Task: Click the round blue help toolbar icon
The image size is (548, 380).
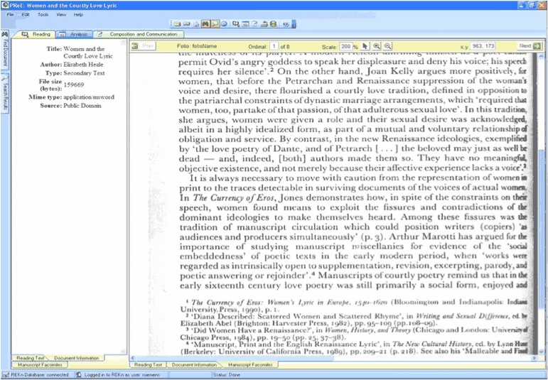Action: click(286, 24)
